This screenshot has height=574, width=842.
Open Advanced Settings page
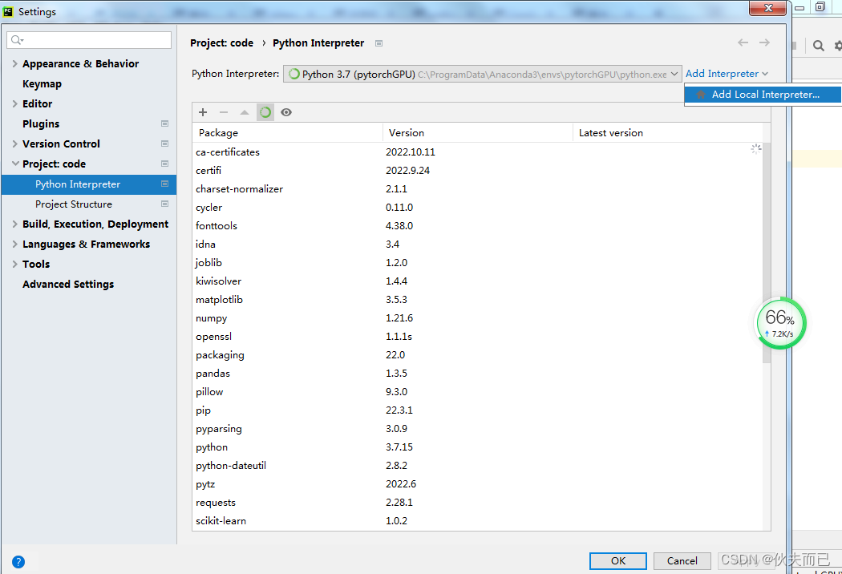68,284
